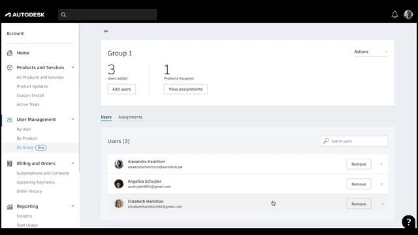Open the notifications bell
This screenshot has height=235, width=418.
click(394, 14)
